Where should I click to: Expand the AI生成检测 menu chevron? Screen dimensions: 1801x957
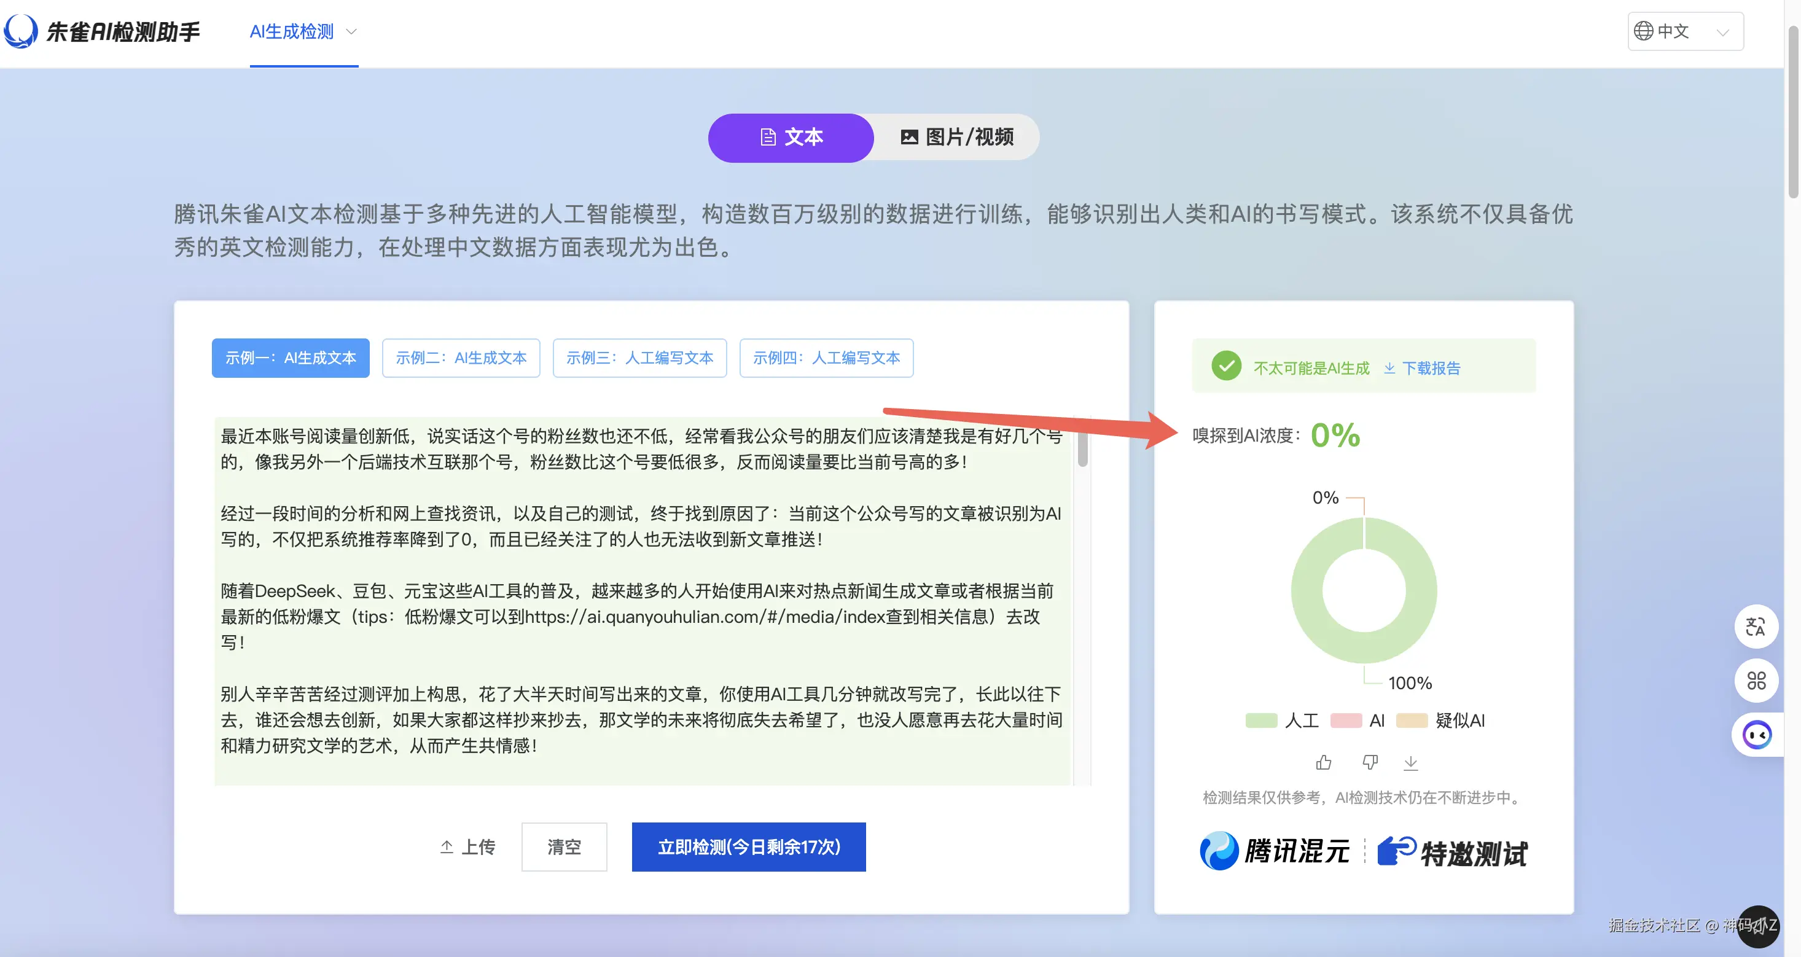[352, 31]
